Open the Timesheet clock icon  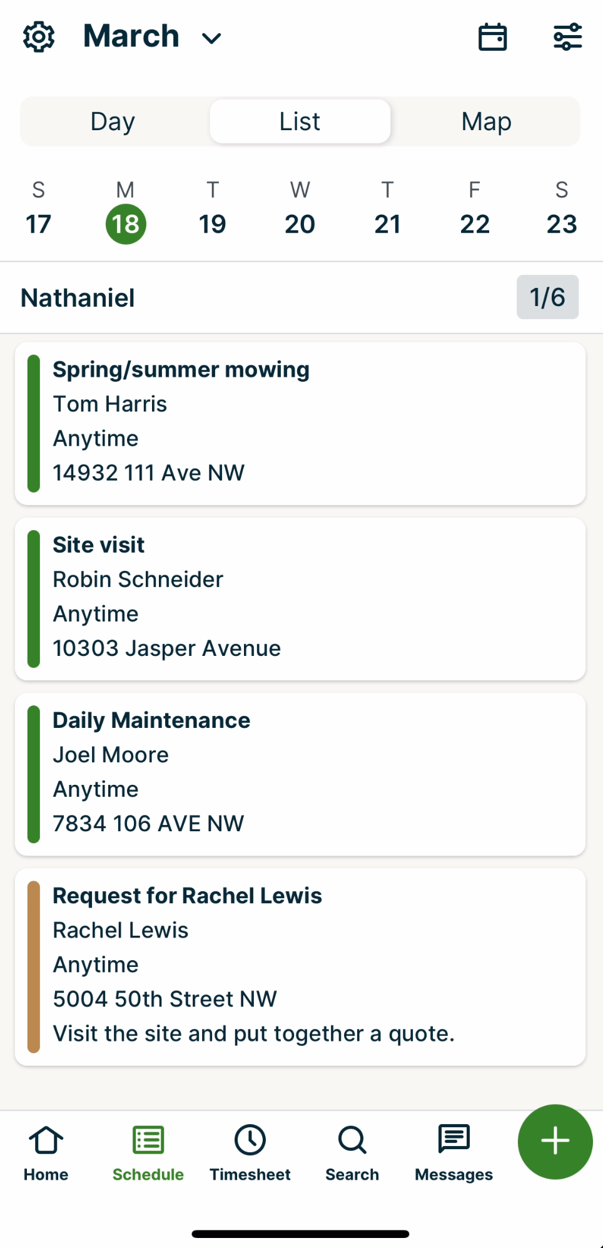click(x=250, y=1152)
